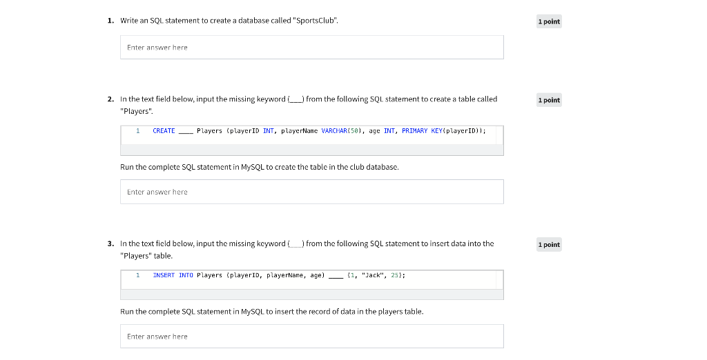This screenshot has width=707, height=360.
Task: Click the answer field for the SportsClub database question
Action: click(x=311, y=48)
